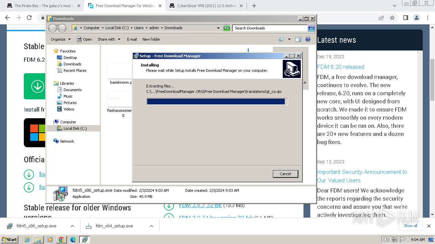
Task: Click Open in the Explorer toolbar
Action: (x=84, y=39)
